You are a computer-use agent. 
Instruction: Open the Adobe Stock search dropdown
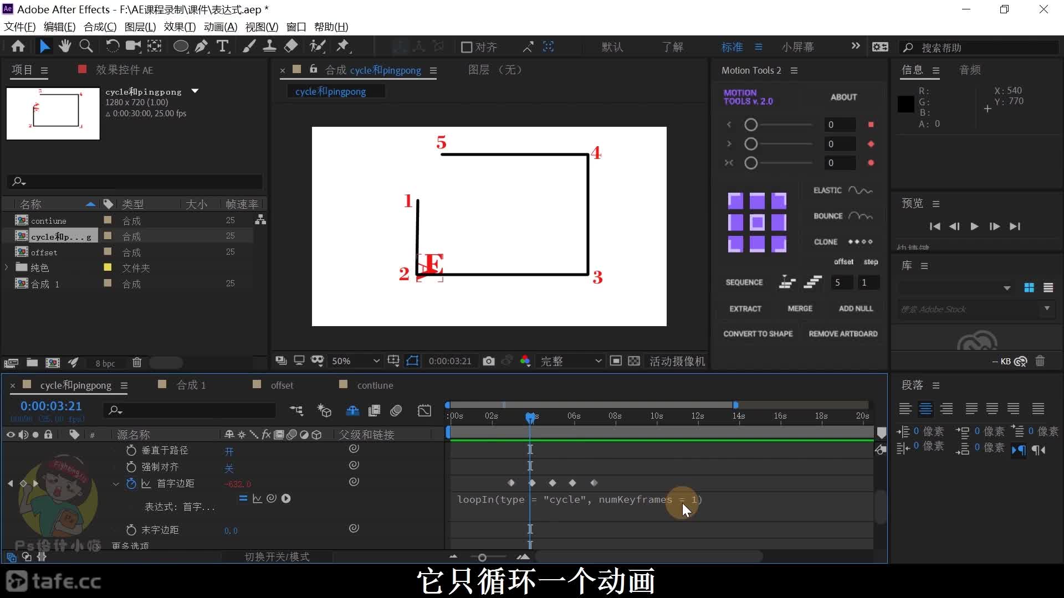[1047, 308]
